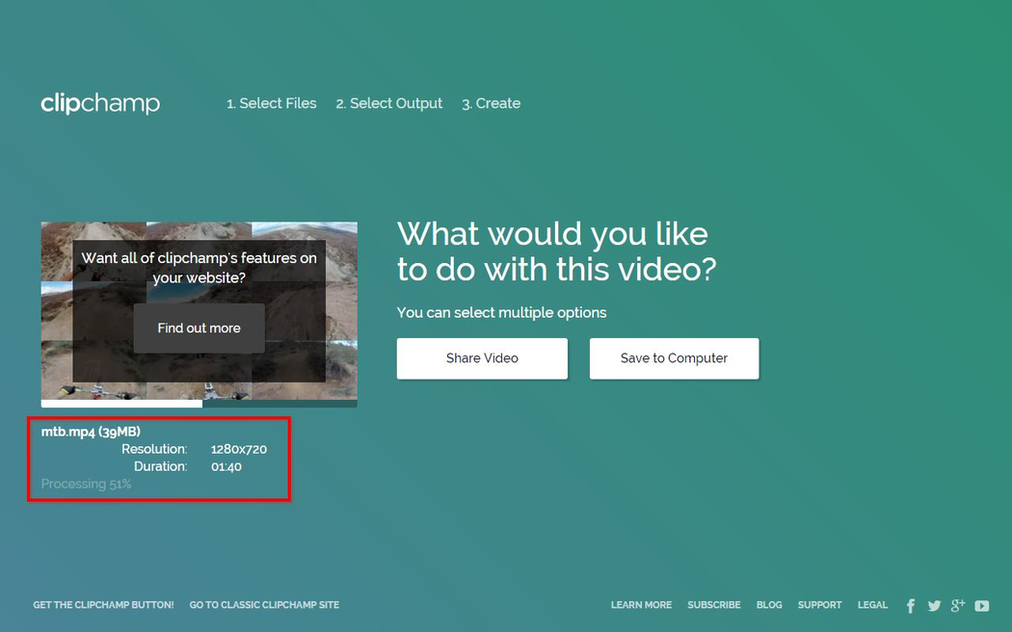Image resolution: width=1012 pixels, height=632 pixels.
Task: Click the clipchamp logo
Action: tap(100, 103)
